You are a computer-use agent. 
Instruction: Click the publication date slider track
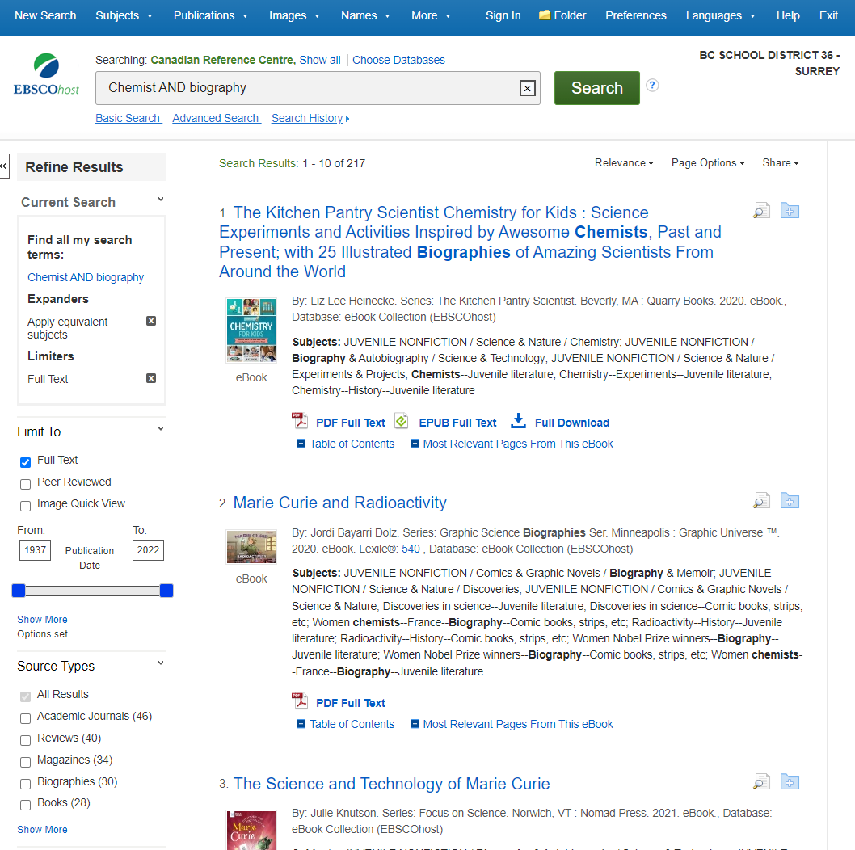(x=93, y=591)
